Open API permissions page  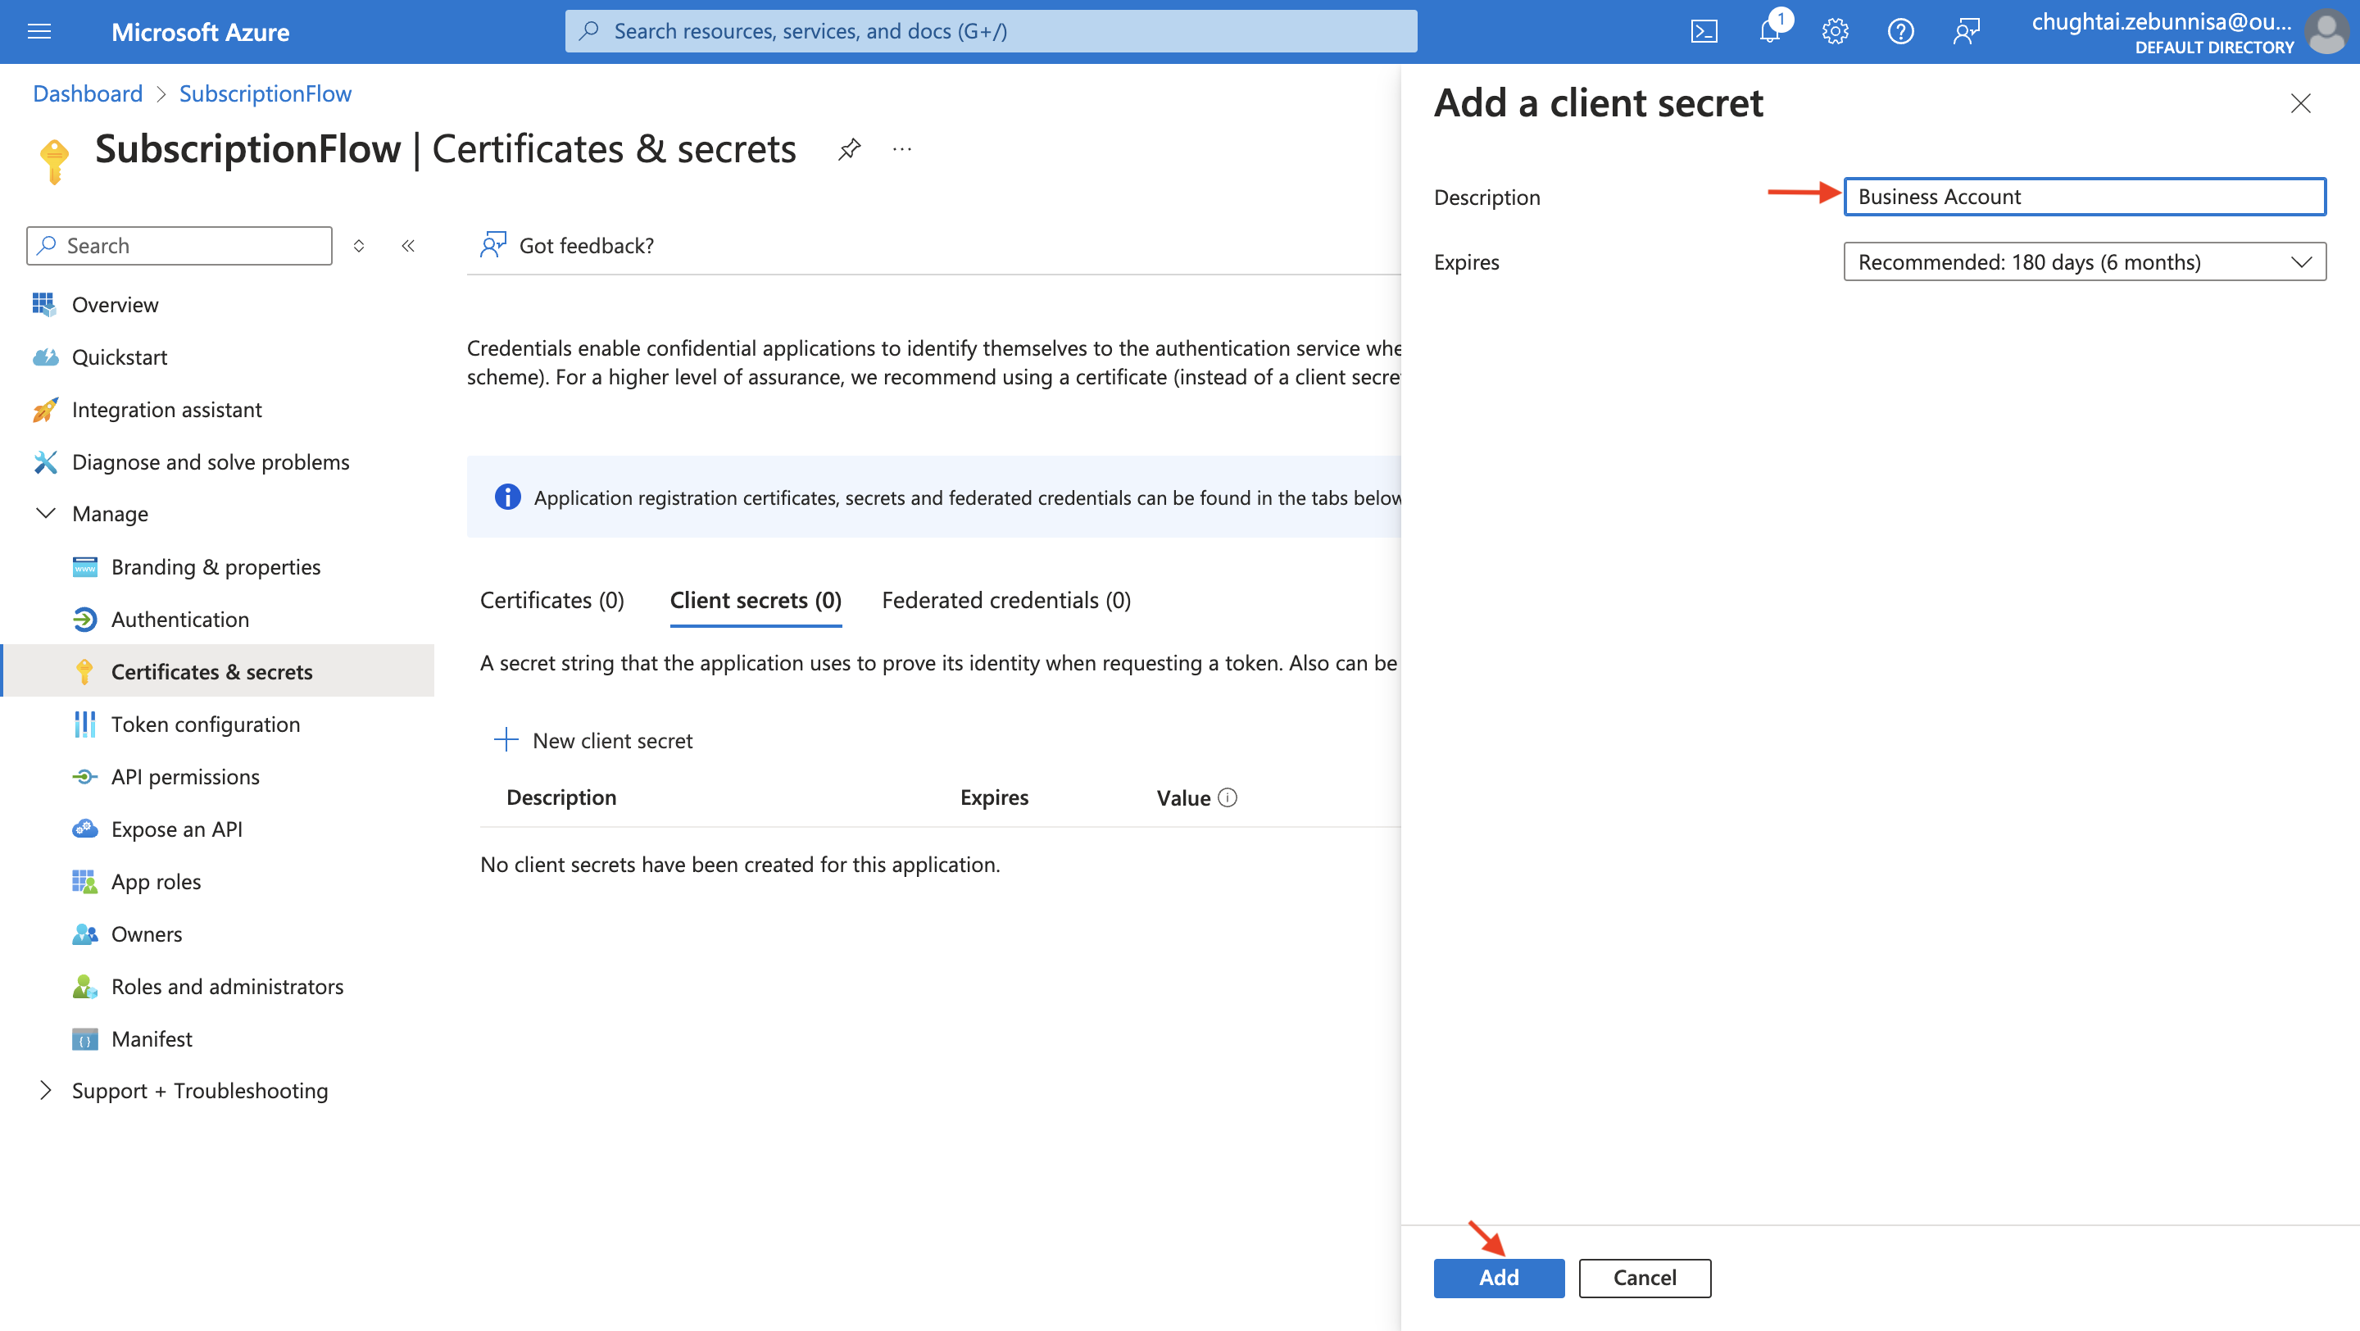click(185, 777)
